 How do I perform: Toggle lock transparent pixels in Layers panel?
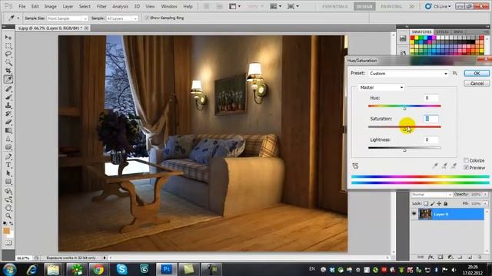click(426, 204)
